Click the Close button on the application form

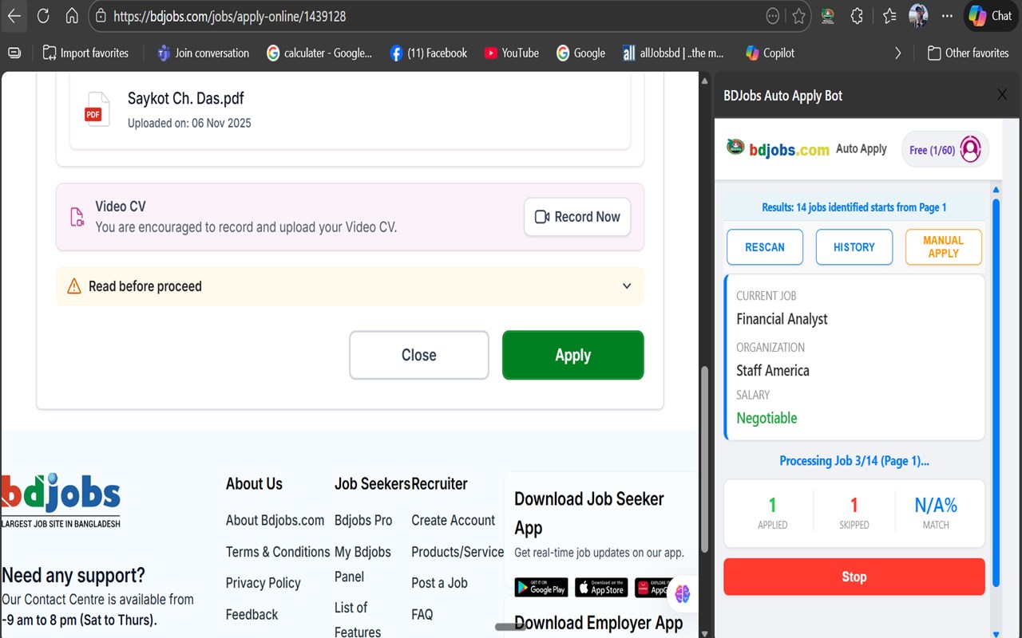coord(419,355)
